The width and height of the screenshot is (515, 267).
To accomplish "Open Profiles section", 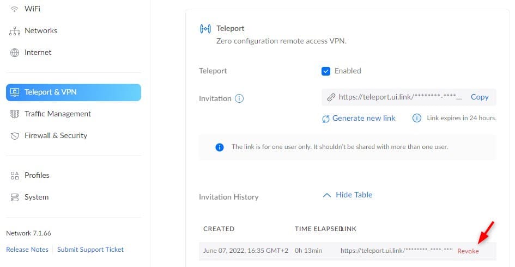I will pyautogui.click(x=37, y=175).
